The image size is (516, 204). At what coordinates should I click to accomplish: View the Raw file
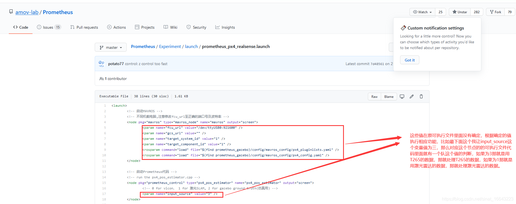[374, 96]
